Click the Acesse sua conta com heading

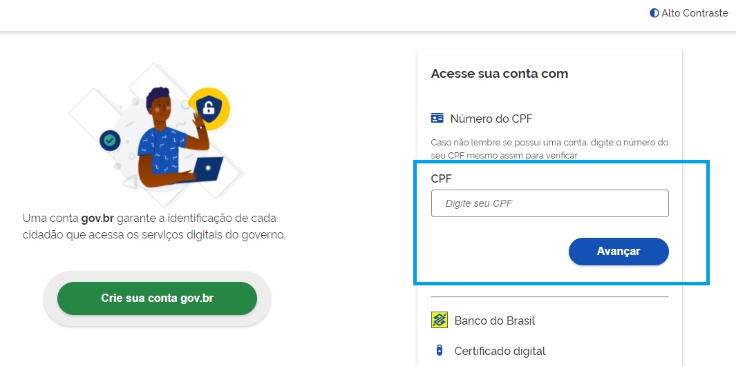click(x=500, y=74)
